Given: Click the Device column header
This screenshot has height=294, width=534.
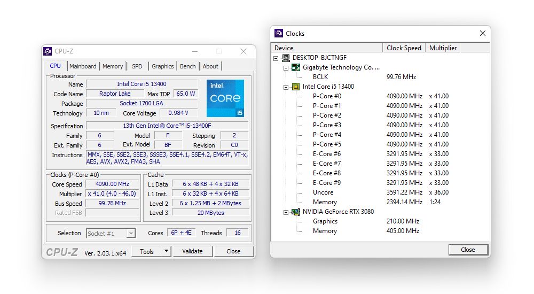Looking at the screenshot, I should (327, 48).
